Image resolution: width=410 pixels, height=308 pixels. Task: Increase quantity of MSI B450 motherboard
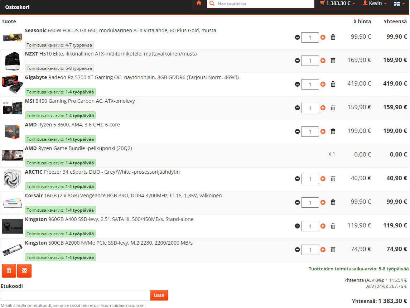point(323,108)
